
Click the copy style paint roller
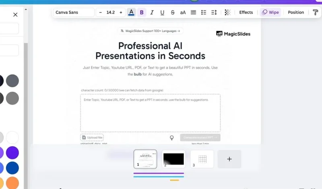[316, 12]
